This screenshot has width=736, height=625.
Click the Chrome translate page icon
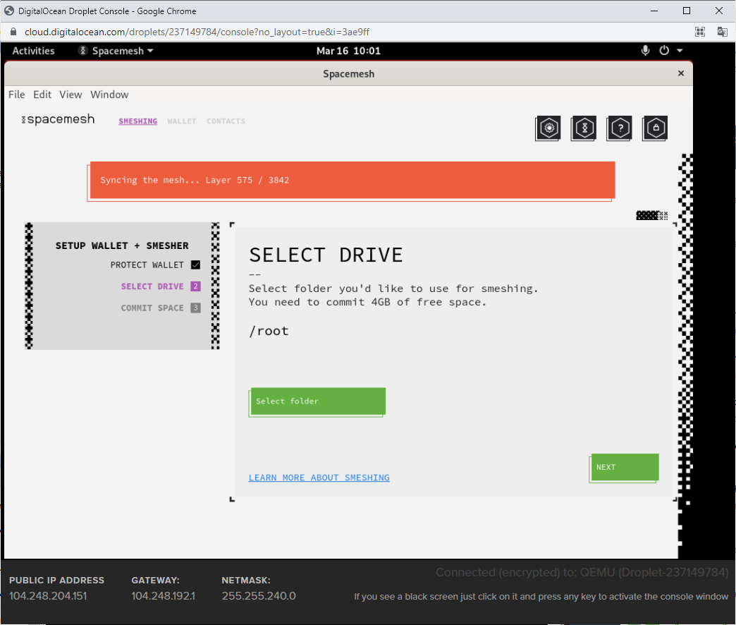pos(722,32)
